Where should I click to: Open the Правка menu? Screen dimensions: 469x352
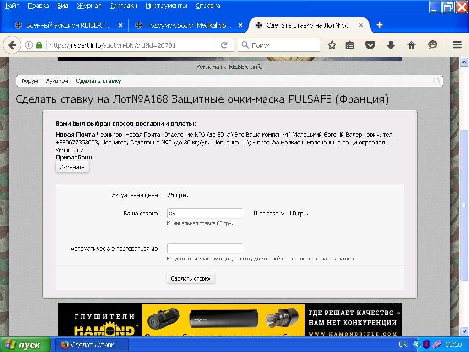(x=38, y=5)
